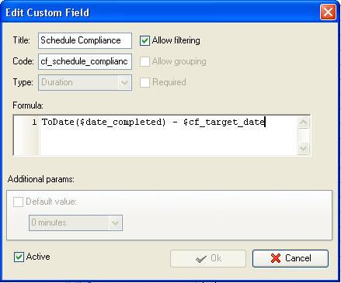Click the red X icon on Cancel button
This screenshot has width=341, height=283.
tap(276, 258)
